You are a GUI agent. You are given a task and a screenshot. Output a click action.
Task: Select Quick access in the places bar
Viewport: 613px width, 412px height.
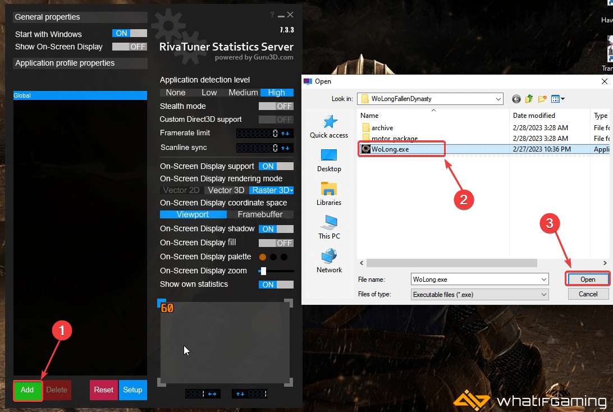pyautogui.click(x=329, y=127)
